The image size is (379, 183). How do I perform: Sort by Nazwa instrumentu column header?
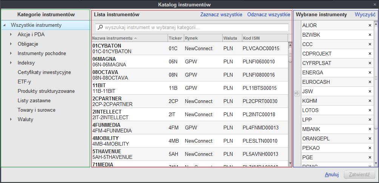130,38
